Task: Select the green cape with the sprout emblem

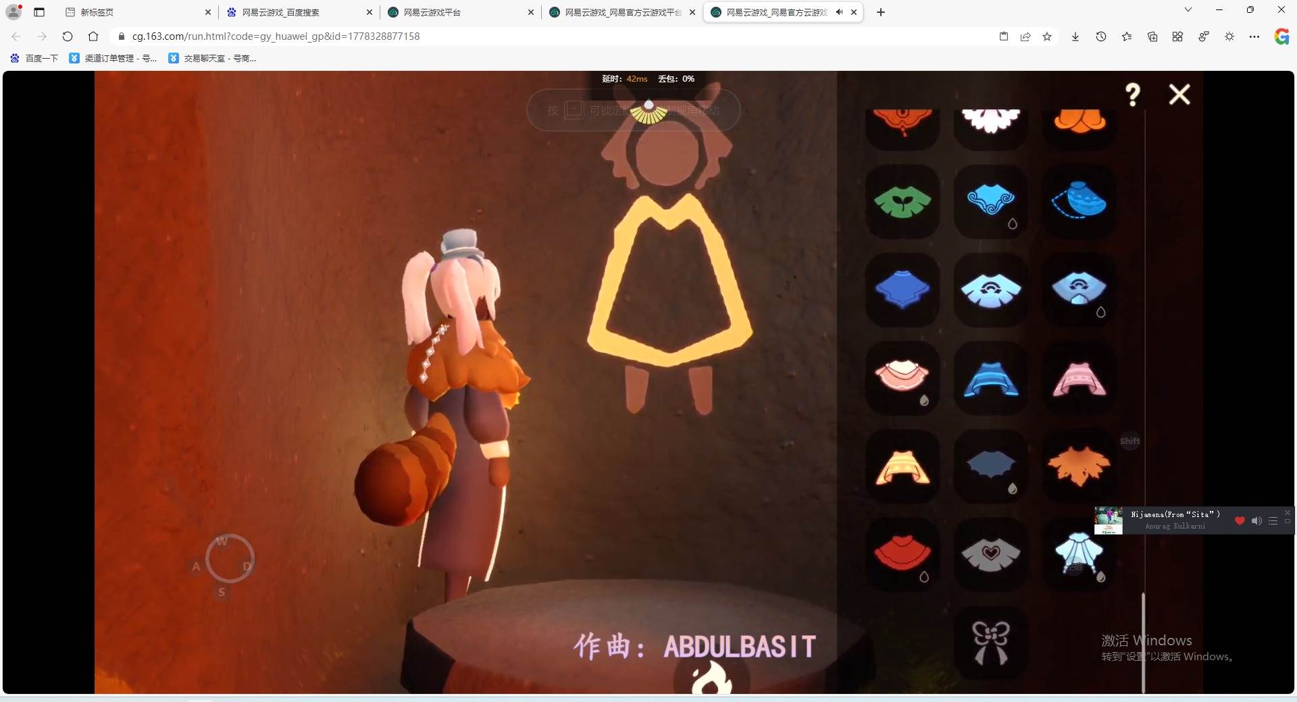Action: (x=902, y=202)
